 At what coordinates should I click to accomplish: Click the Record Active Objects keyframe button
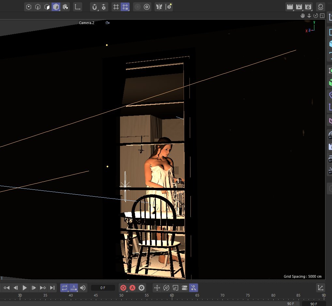tap(123, 288)
